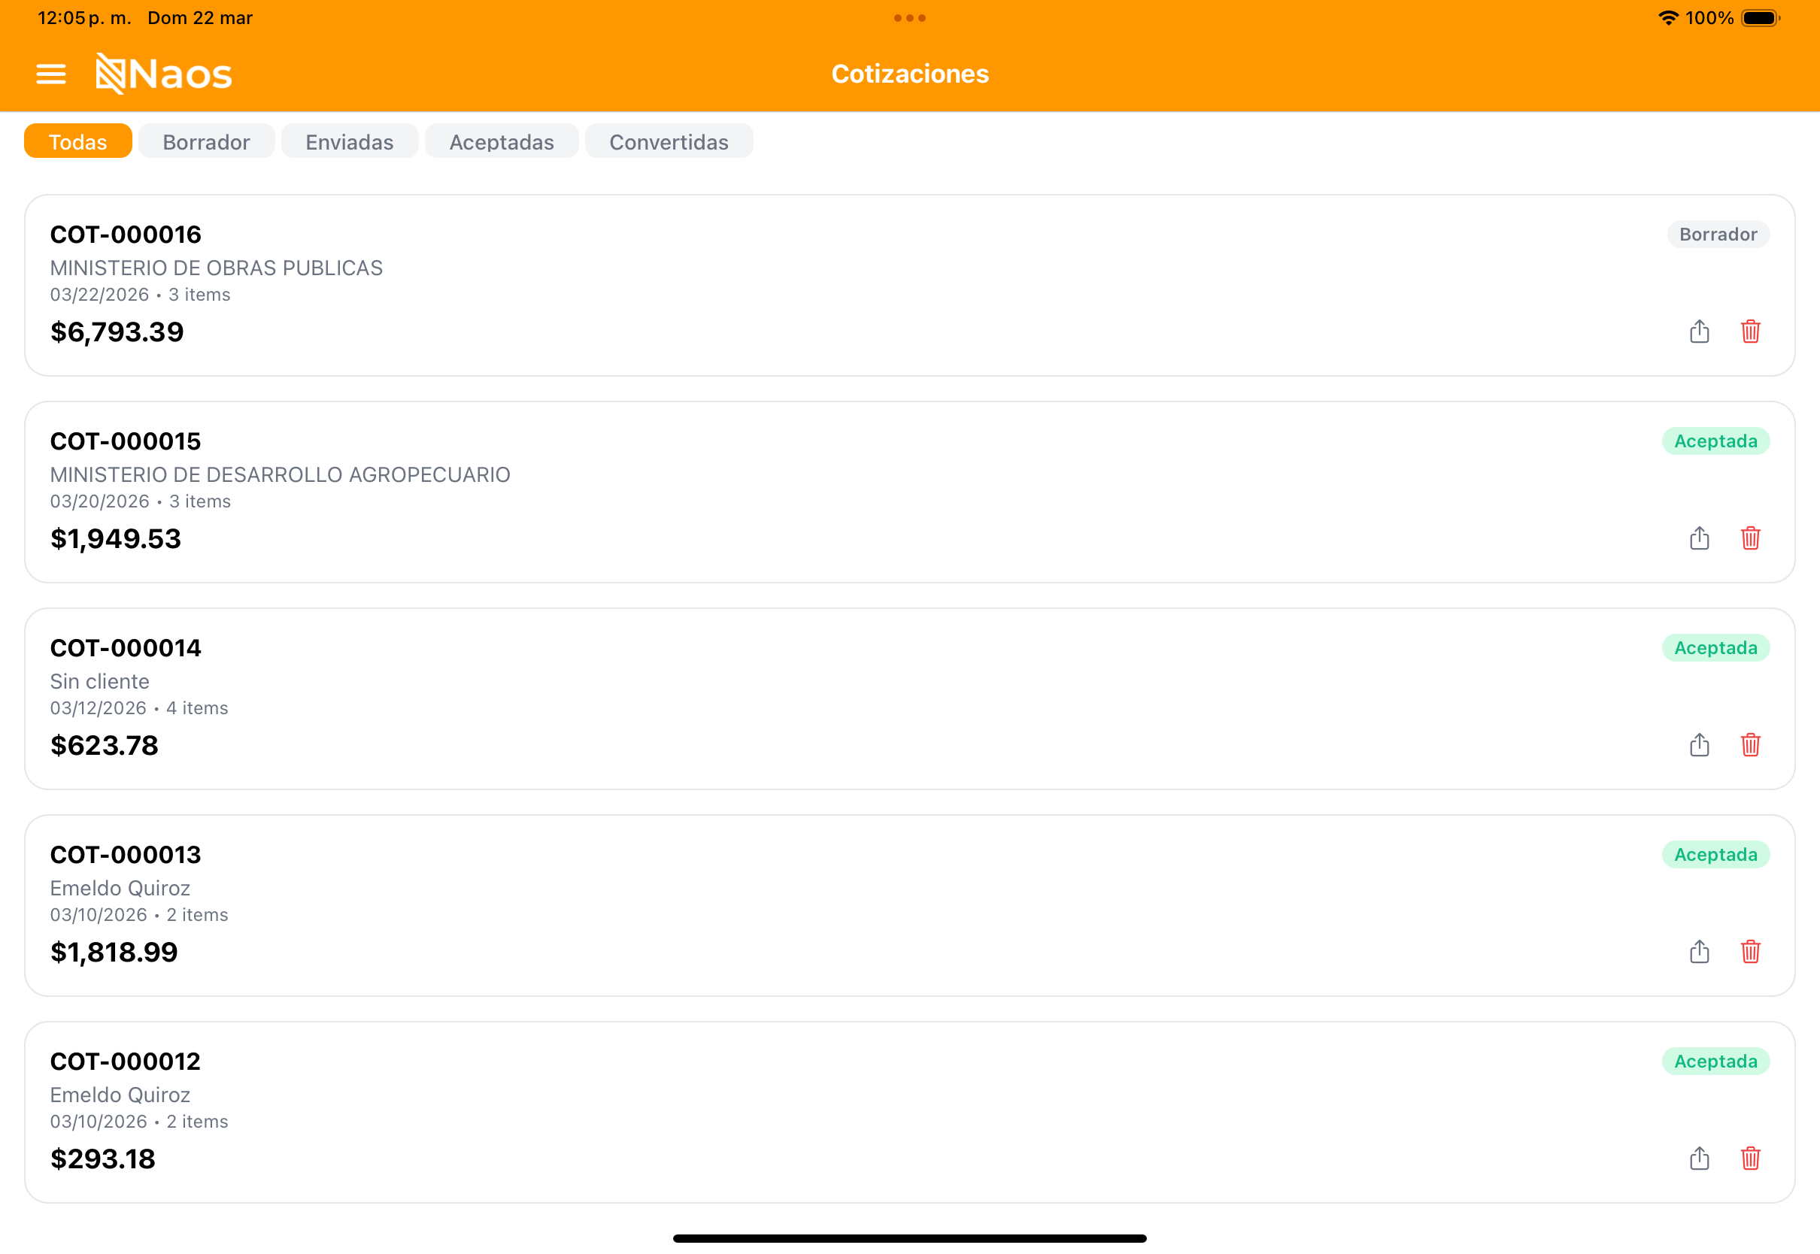Click the total $623.78
The height and width of the screenshot is (1254, 1820).
click(105, 745)
